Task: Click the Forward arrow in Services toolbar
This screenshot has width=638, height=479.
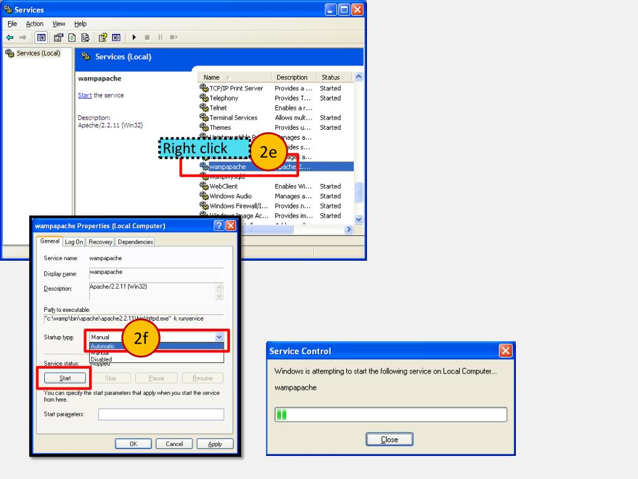Action: click(x=23, y=37)
